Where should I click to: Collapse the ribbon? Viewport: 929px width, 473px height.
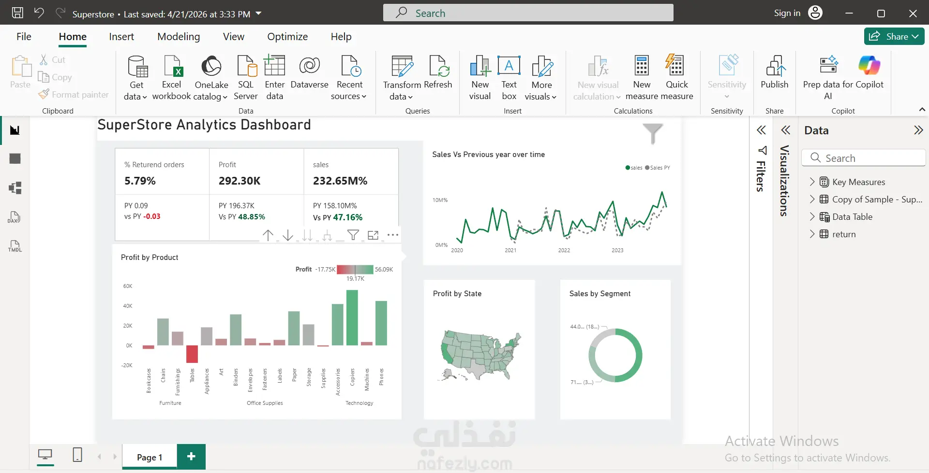point(922,110)
